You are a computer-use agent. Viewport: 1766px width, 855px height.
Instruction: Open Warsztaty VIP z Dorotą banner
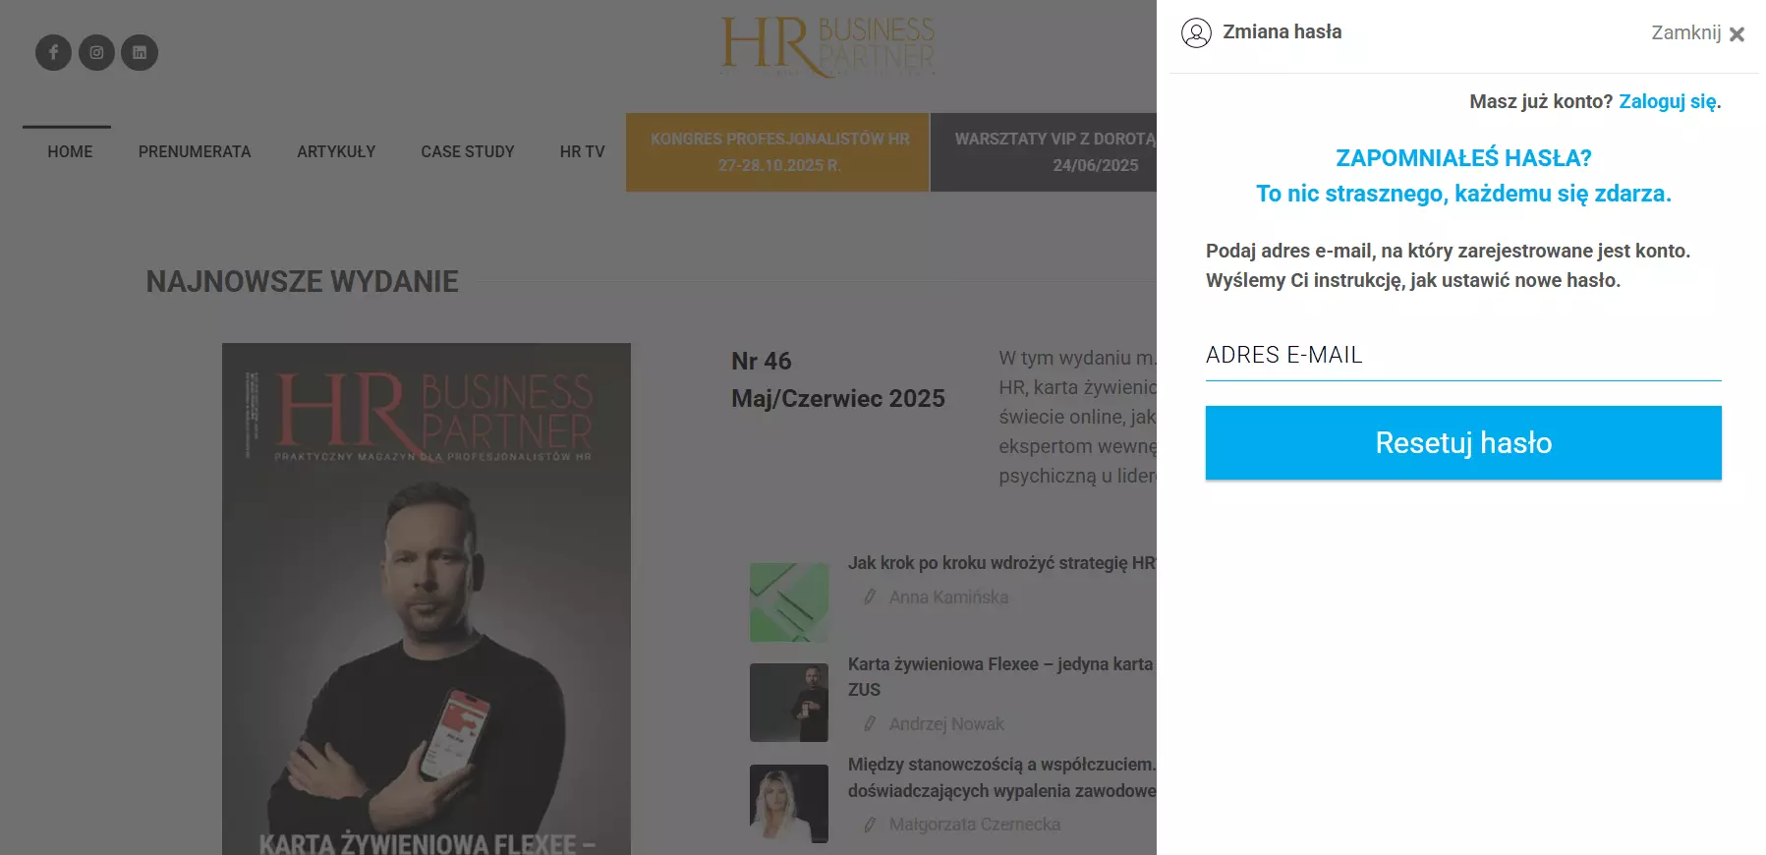coord(1045,152)
